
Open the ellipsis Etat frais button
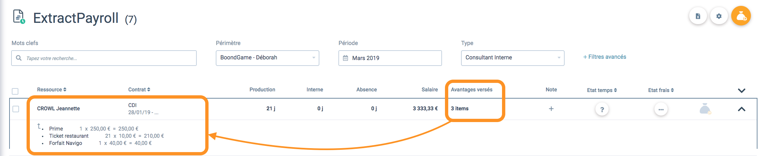[661, 109]
